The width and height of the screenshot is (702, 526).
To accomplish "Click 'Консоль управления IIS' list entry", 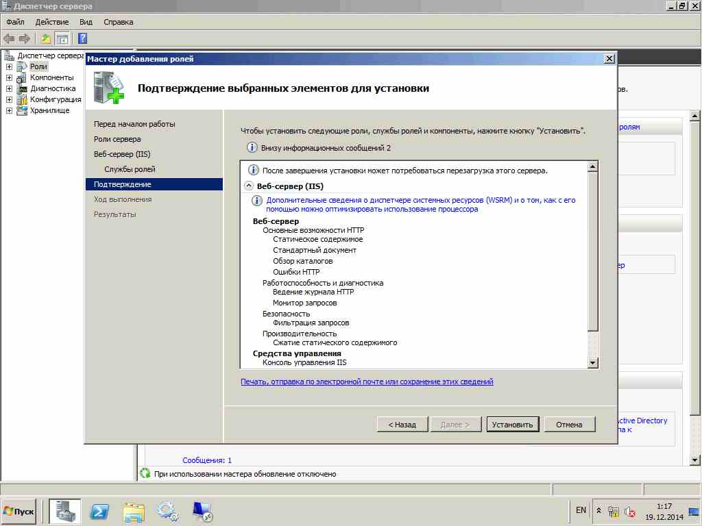I will click(x=304, y=362).
